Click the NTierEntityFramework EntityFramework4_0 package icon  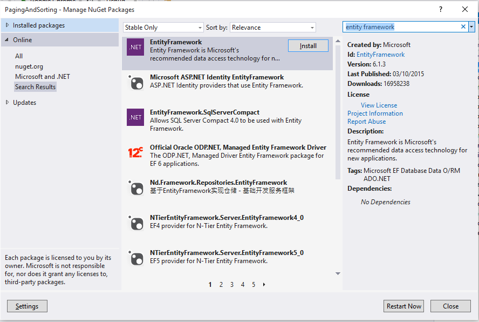point(135,223)
